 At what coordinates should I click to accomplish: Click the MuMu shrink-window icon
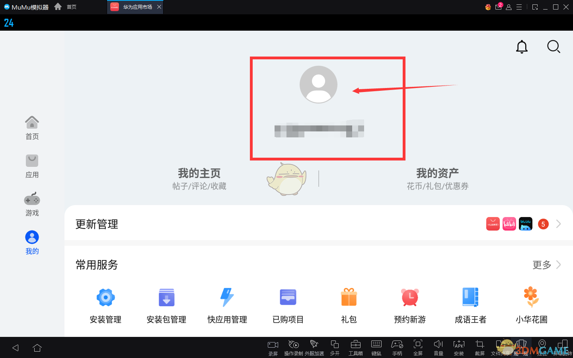click(535, 7)
